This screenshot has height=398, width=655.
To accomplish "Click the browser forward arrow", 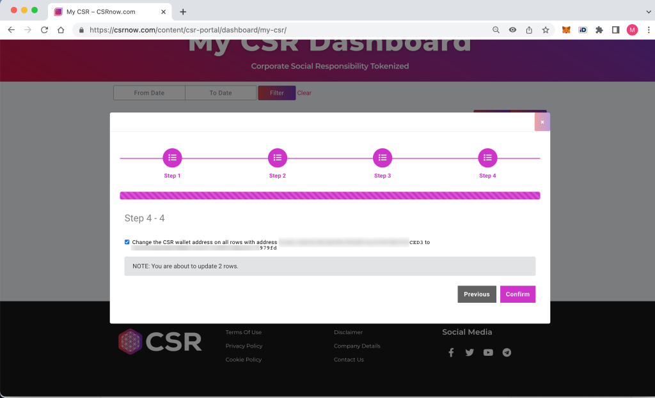I will click(28, 30).
